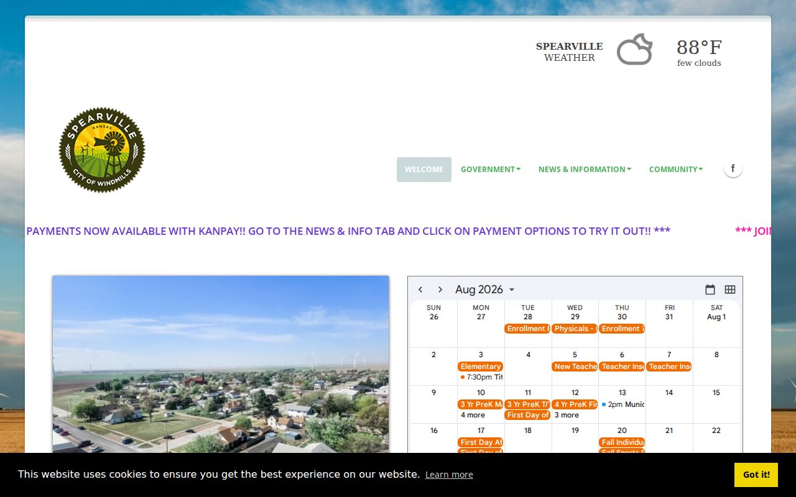
Task: Show 3 more events on Wednesday 12
Action: click(567, 415)
